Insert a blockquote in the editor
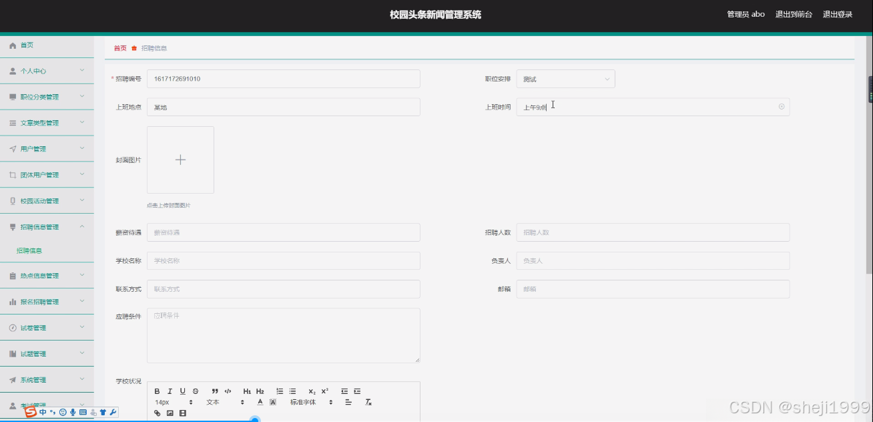The height and width of the screenshot is (422, 873). pos(215,391)
